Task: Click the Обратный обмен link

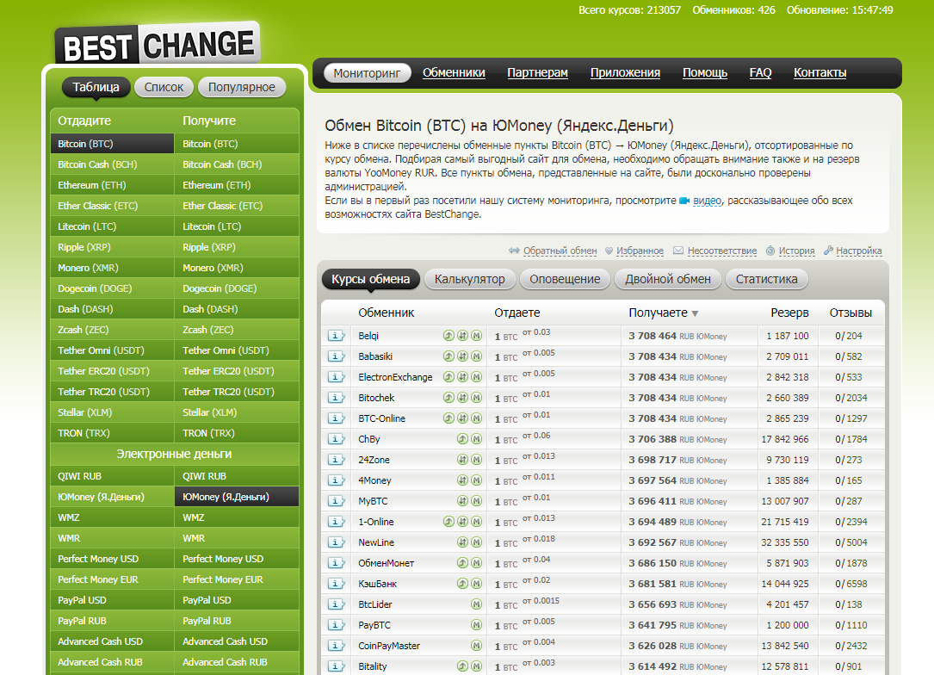Action: click(x=560, y=251)
